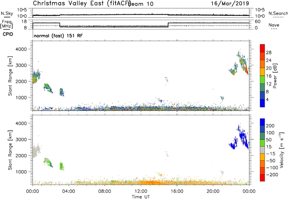Click the "4" label on Power colorbar

[267, 99]
